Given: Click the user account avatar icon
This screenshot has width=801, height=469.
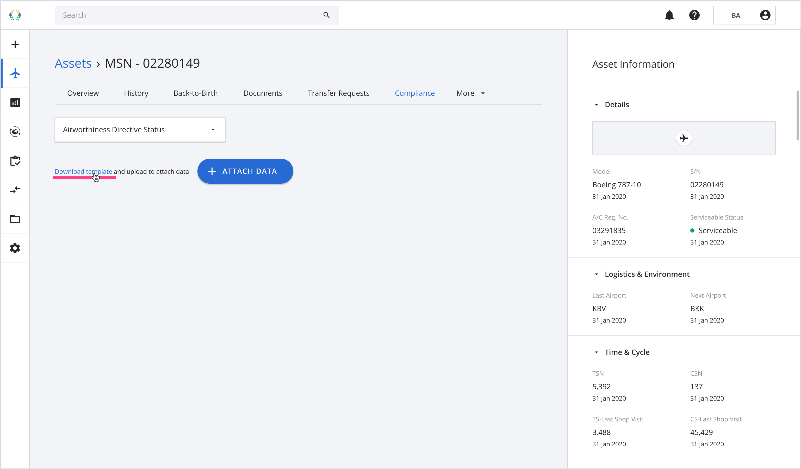Looking at the screenshot, I should coord(765,15).
